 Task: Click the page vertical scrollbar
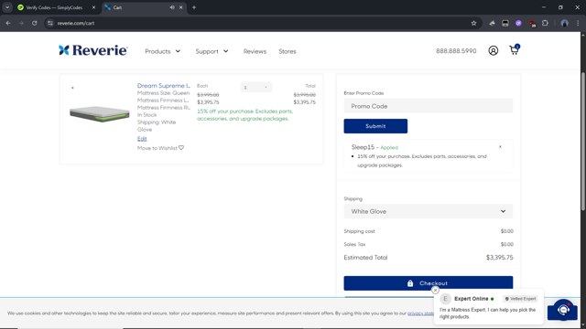582,142
